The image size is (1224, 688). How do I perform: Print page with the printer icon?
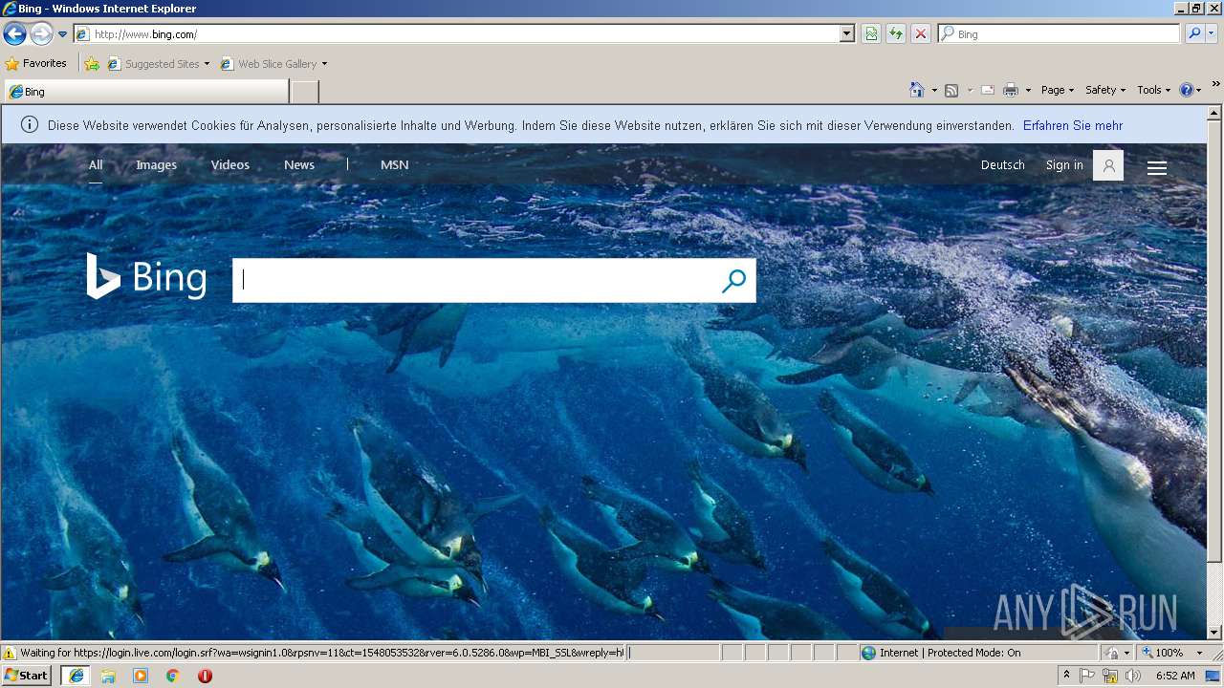(x=1011, y=90)
